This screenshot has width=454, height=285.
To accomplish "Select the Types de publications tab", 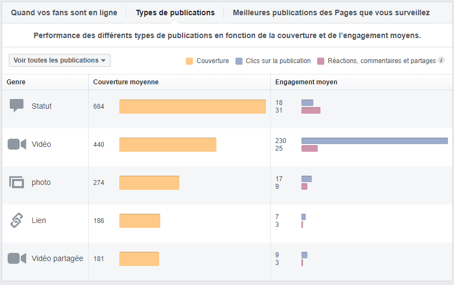I will pos(175,13).
